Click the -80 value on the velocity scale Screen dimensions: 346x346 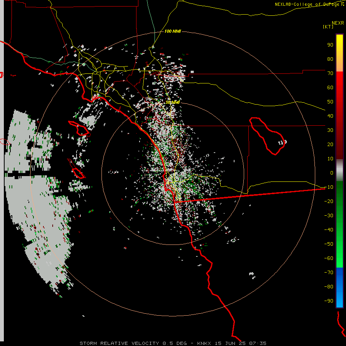[329, 287]
